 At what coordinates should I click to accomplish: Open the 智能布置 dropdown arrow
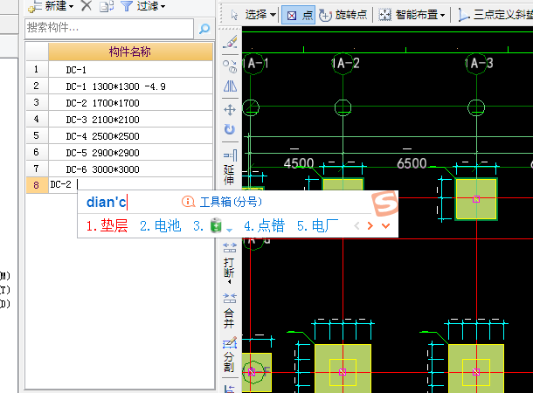point(442,15)
